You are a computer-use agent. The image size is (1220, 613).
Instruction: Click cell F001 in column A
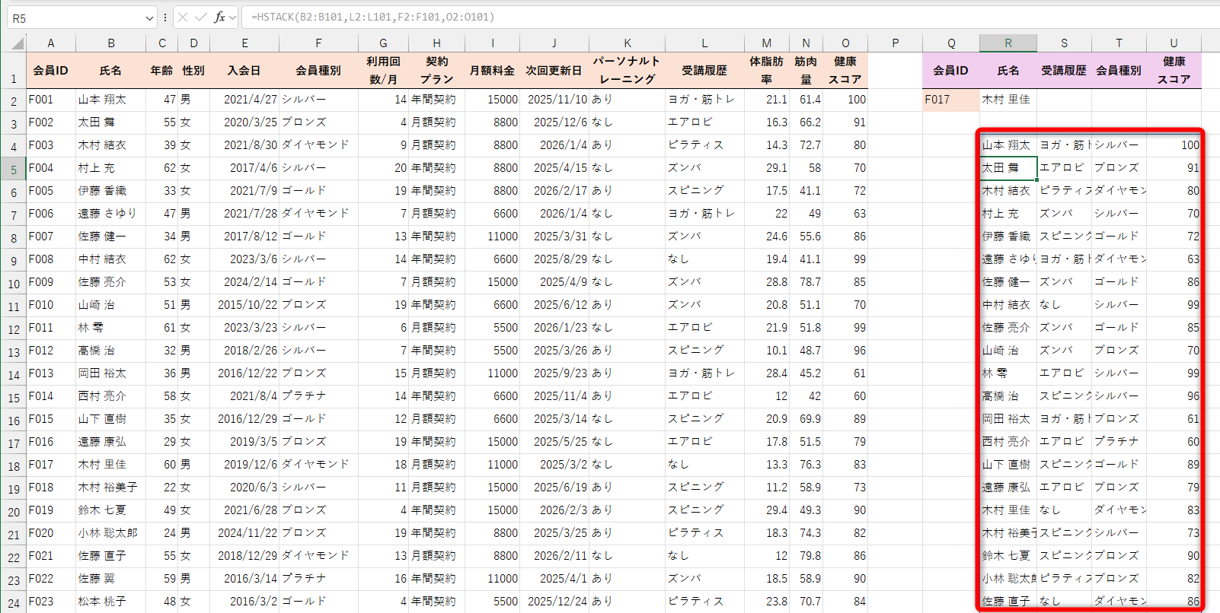coord(51,100)
